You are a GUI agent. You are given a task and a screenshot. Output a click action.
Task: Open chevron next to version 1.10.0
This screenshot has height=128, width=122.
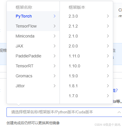[108, 66]
